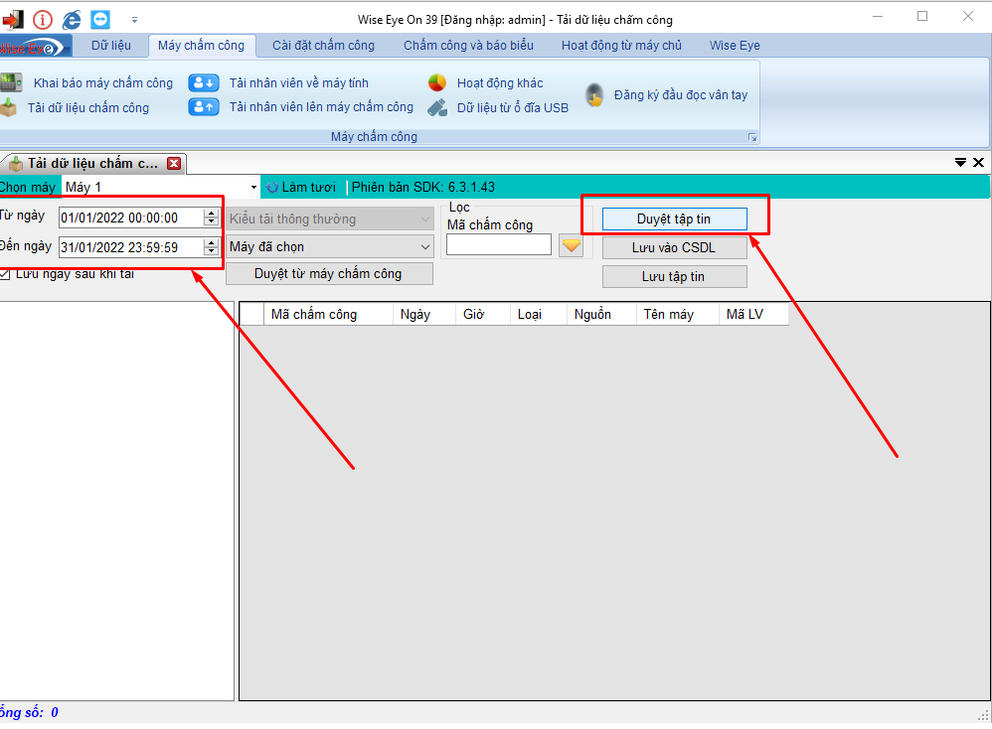
Task: Open the Wise Eye ribbon tab
Action: click(735, 46)
